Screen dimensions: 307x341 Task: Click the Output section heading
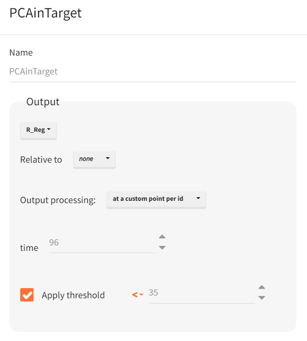[43, 102]
